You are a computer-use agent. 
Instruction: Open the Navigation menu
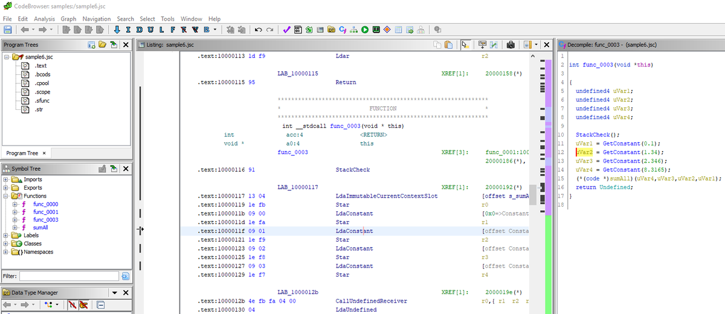(x=97, y=19)
